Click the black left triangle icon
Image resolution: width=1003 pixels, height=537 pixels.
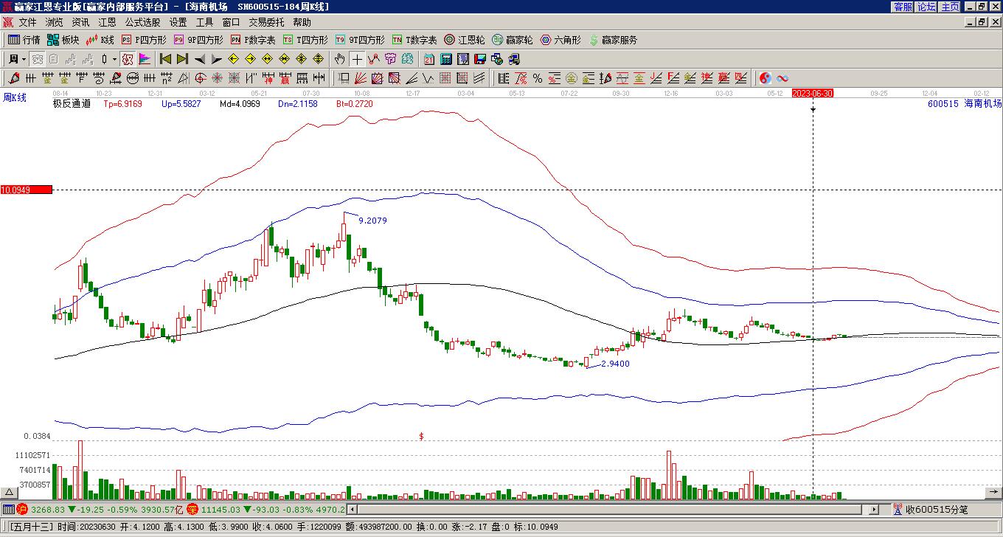coord(199,59)
